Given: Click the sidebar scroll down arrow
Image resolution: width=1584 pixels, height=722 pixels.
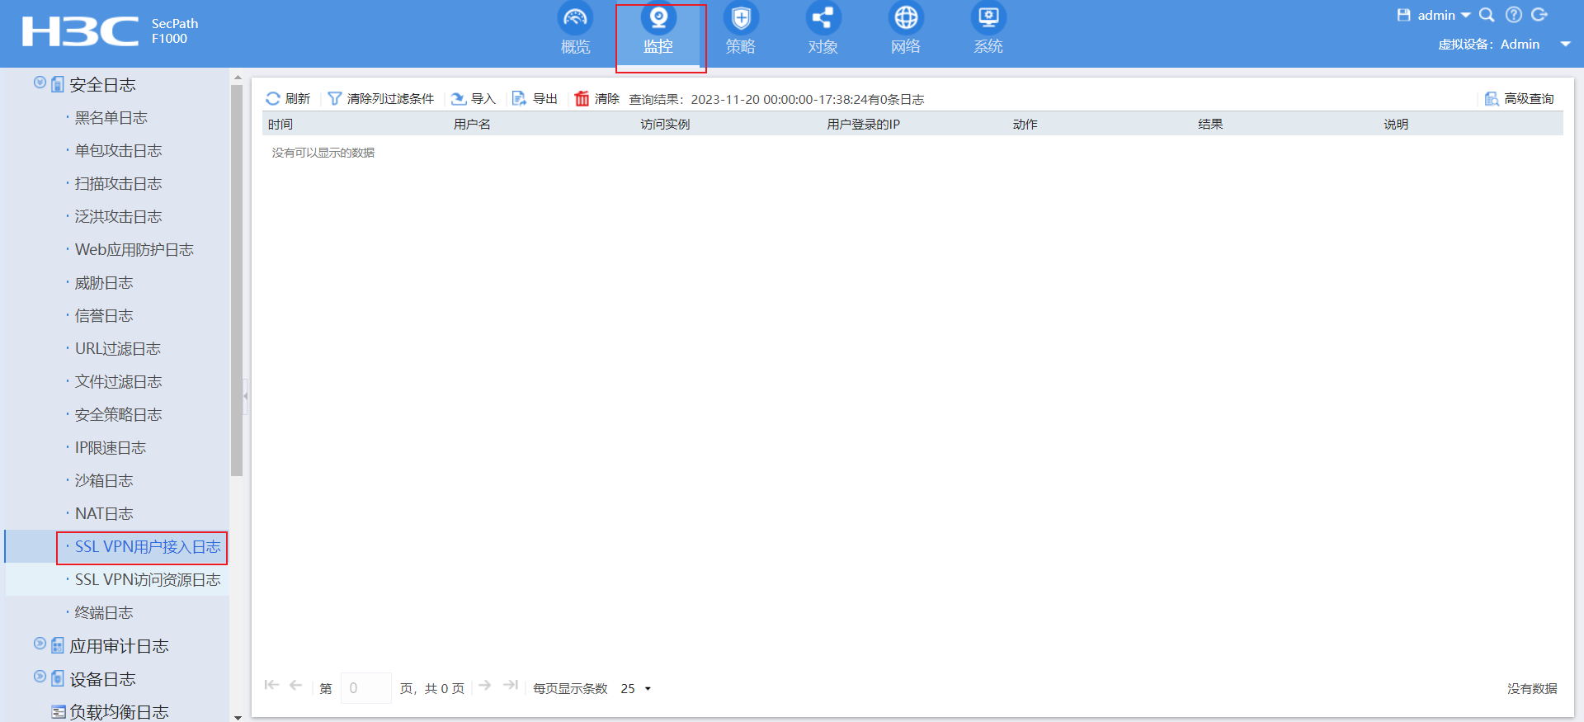Looking at the screenshot, I should [x=238, y=717].
